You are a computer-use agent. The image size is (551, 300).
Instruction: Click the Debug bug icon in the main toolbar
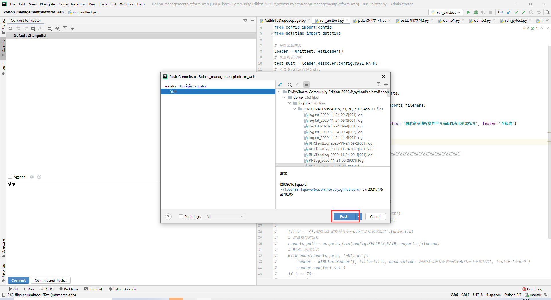(x=476, y=12)
